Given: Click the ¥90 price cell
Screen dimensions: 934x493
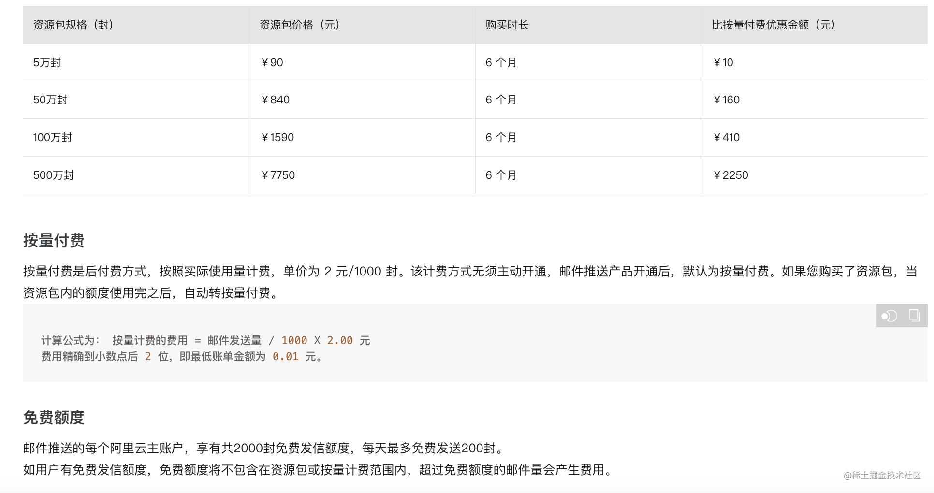Looking at the screenshot, I should coord(272,62).
